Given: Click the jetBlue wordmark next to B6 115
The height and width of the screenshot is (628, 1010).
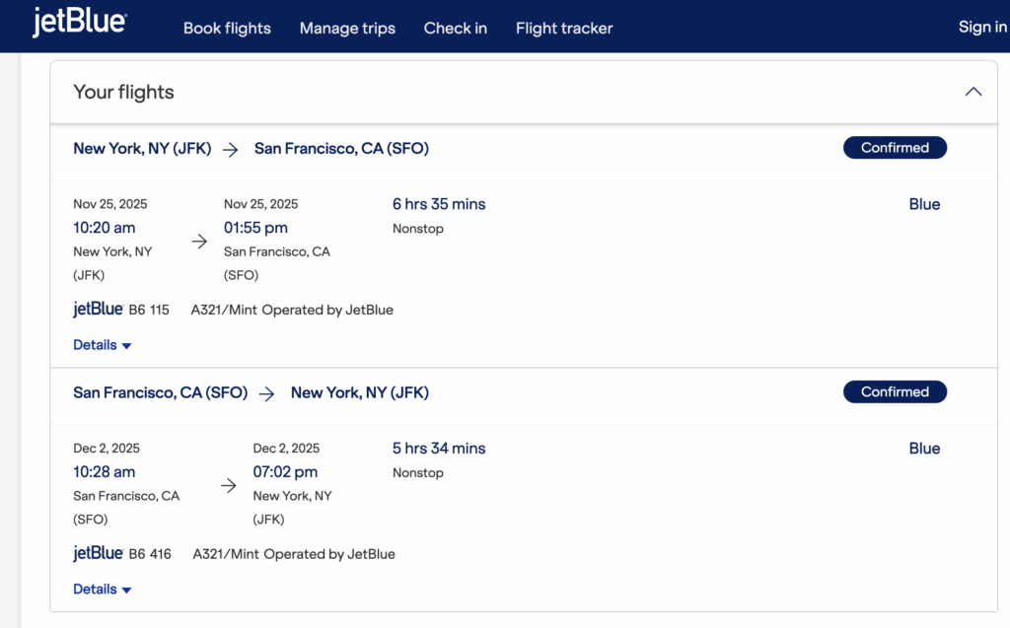Looking at the screenshot, I should coord(96,309).
